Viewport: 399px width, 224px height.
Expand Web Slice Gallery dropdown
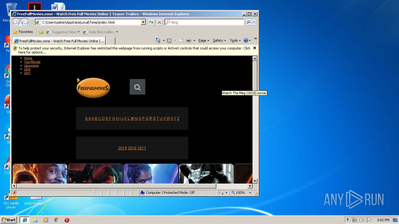(117, 32)
